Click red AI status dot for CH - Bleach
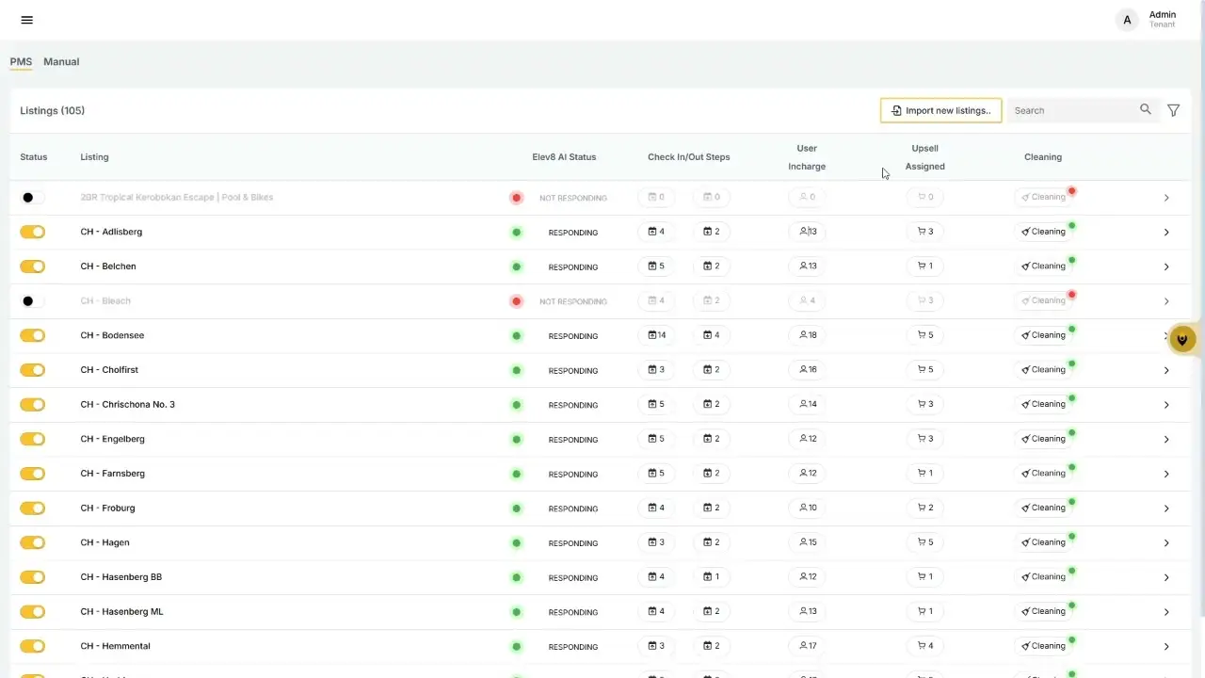1205x678 pixels. 516,301
